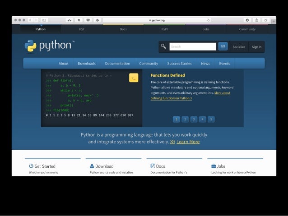Click the Python logo
Viewport: 288px width, 216px height.
point(49,46)
